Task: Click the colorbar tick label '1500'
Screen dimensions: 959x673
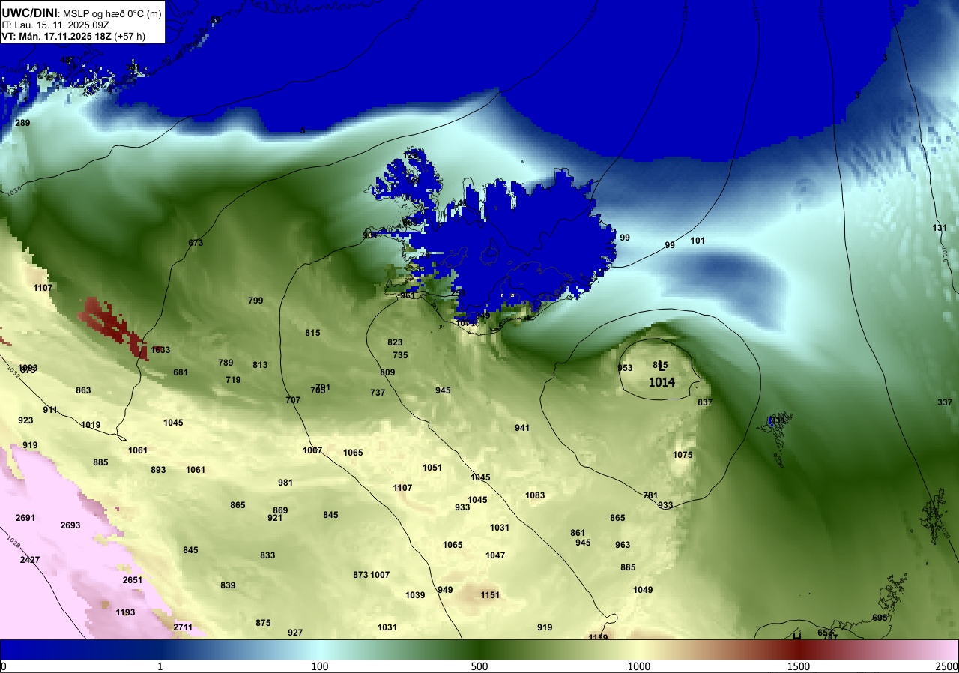Action: coord(798,666)
